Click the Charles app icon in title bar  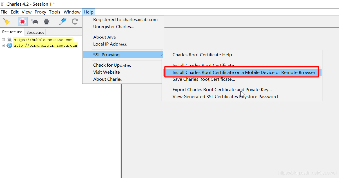tap(3, 4)
